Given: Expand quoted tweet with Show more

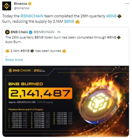Looking at the screenshot, I should click(14, 60).
